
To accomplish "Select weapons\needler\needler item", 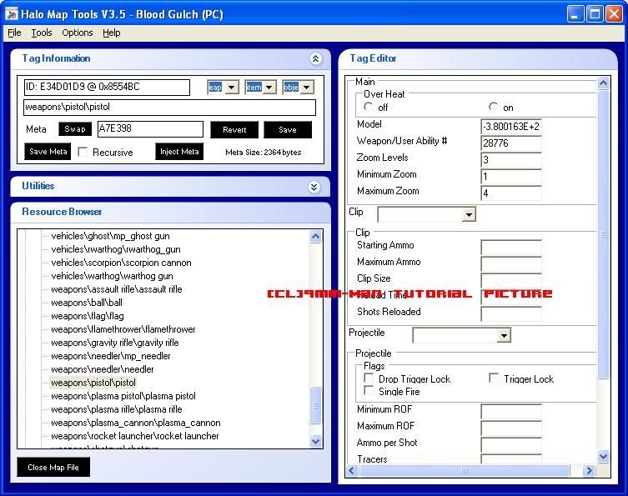I will (x=102, y=369).
